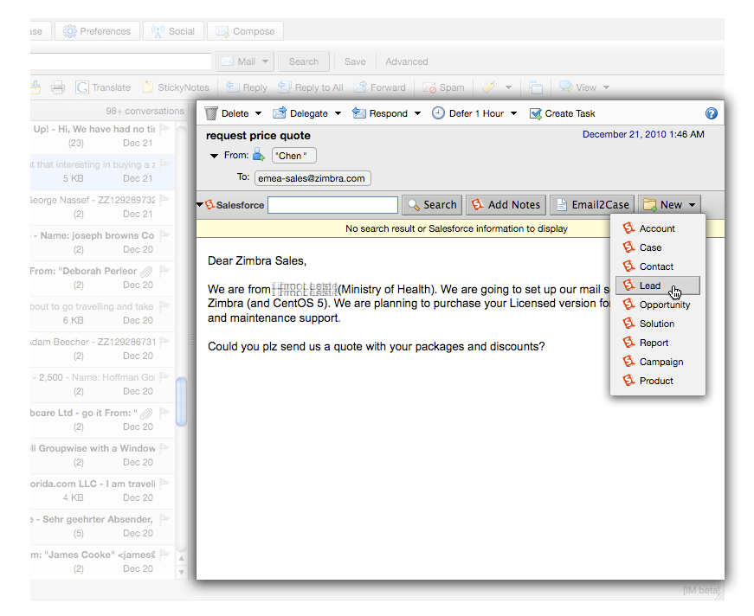Open the Social tab

pyautogui.click(x=174, y=31)
